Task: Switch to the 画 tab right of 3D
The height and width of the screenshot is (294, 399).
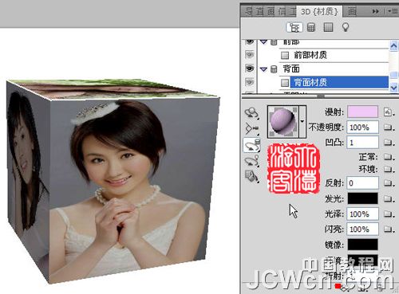Action: point(352,11)
